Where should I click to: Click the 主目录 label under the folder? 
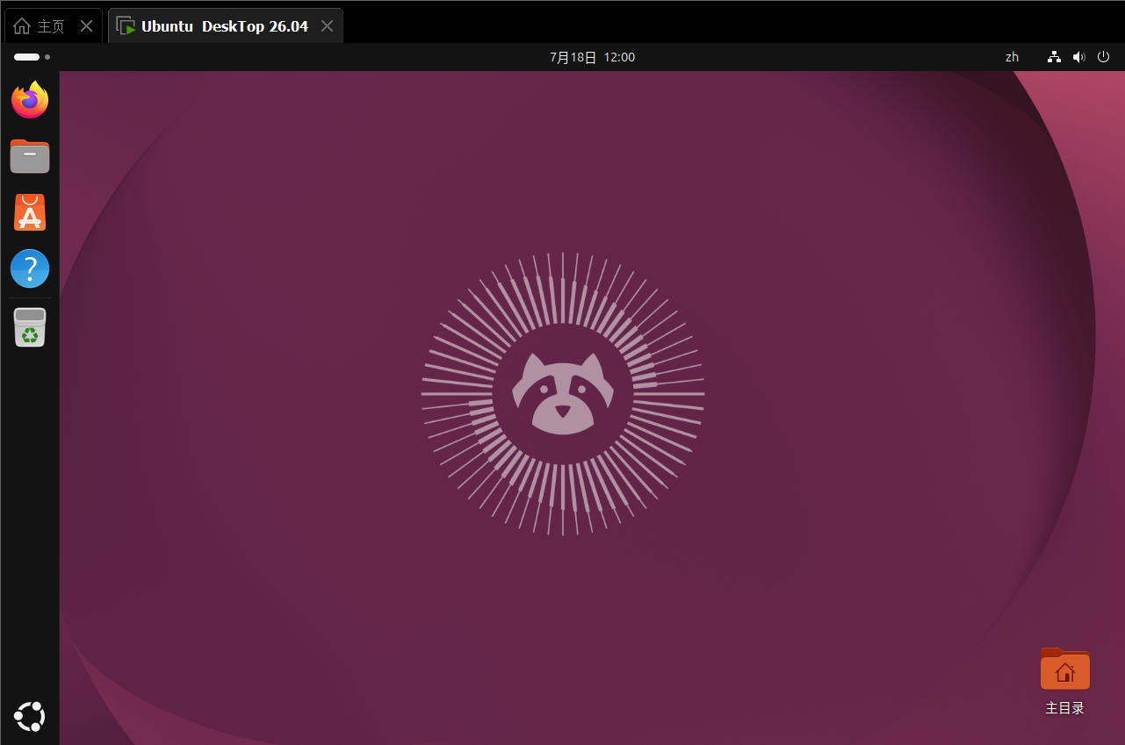(x=1065, y=708)
